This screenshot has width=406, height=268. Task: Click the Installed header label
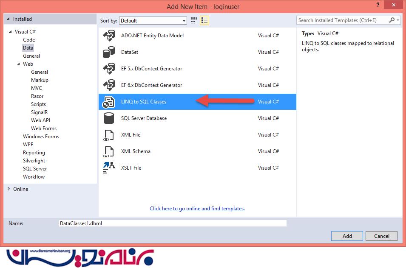(22, 19)
